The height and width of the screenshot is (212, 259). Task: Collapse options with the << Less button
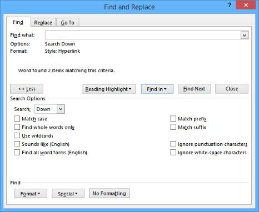(27, 89)
